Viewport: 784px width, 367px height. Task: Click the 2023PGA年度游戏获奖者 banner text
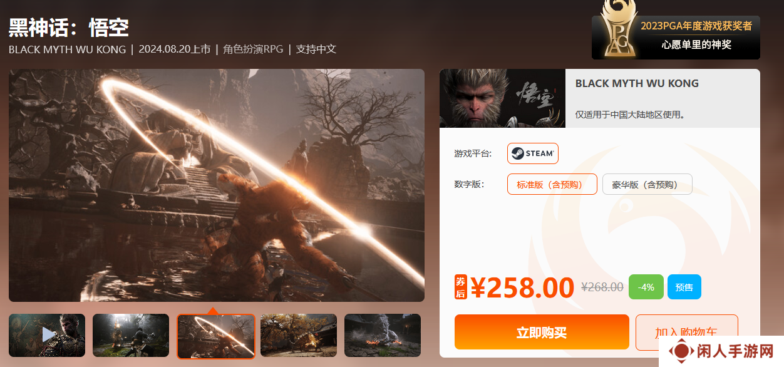(696, 26)
